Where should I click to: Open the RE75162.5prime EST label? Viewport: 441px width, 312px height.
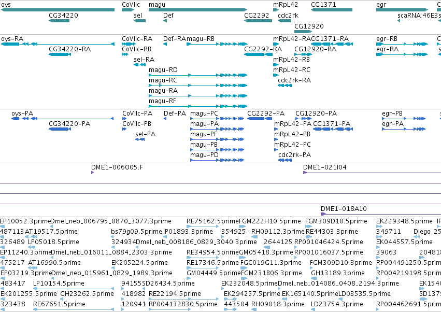(212, 221)
